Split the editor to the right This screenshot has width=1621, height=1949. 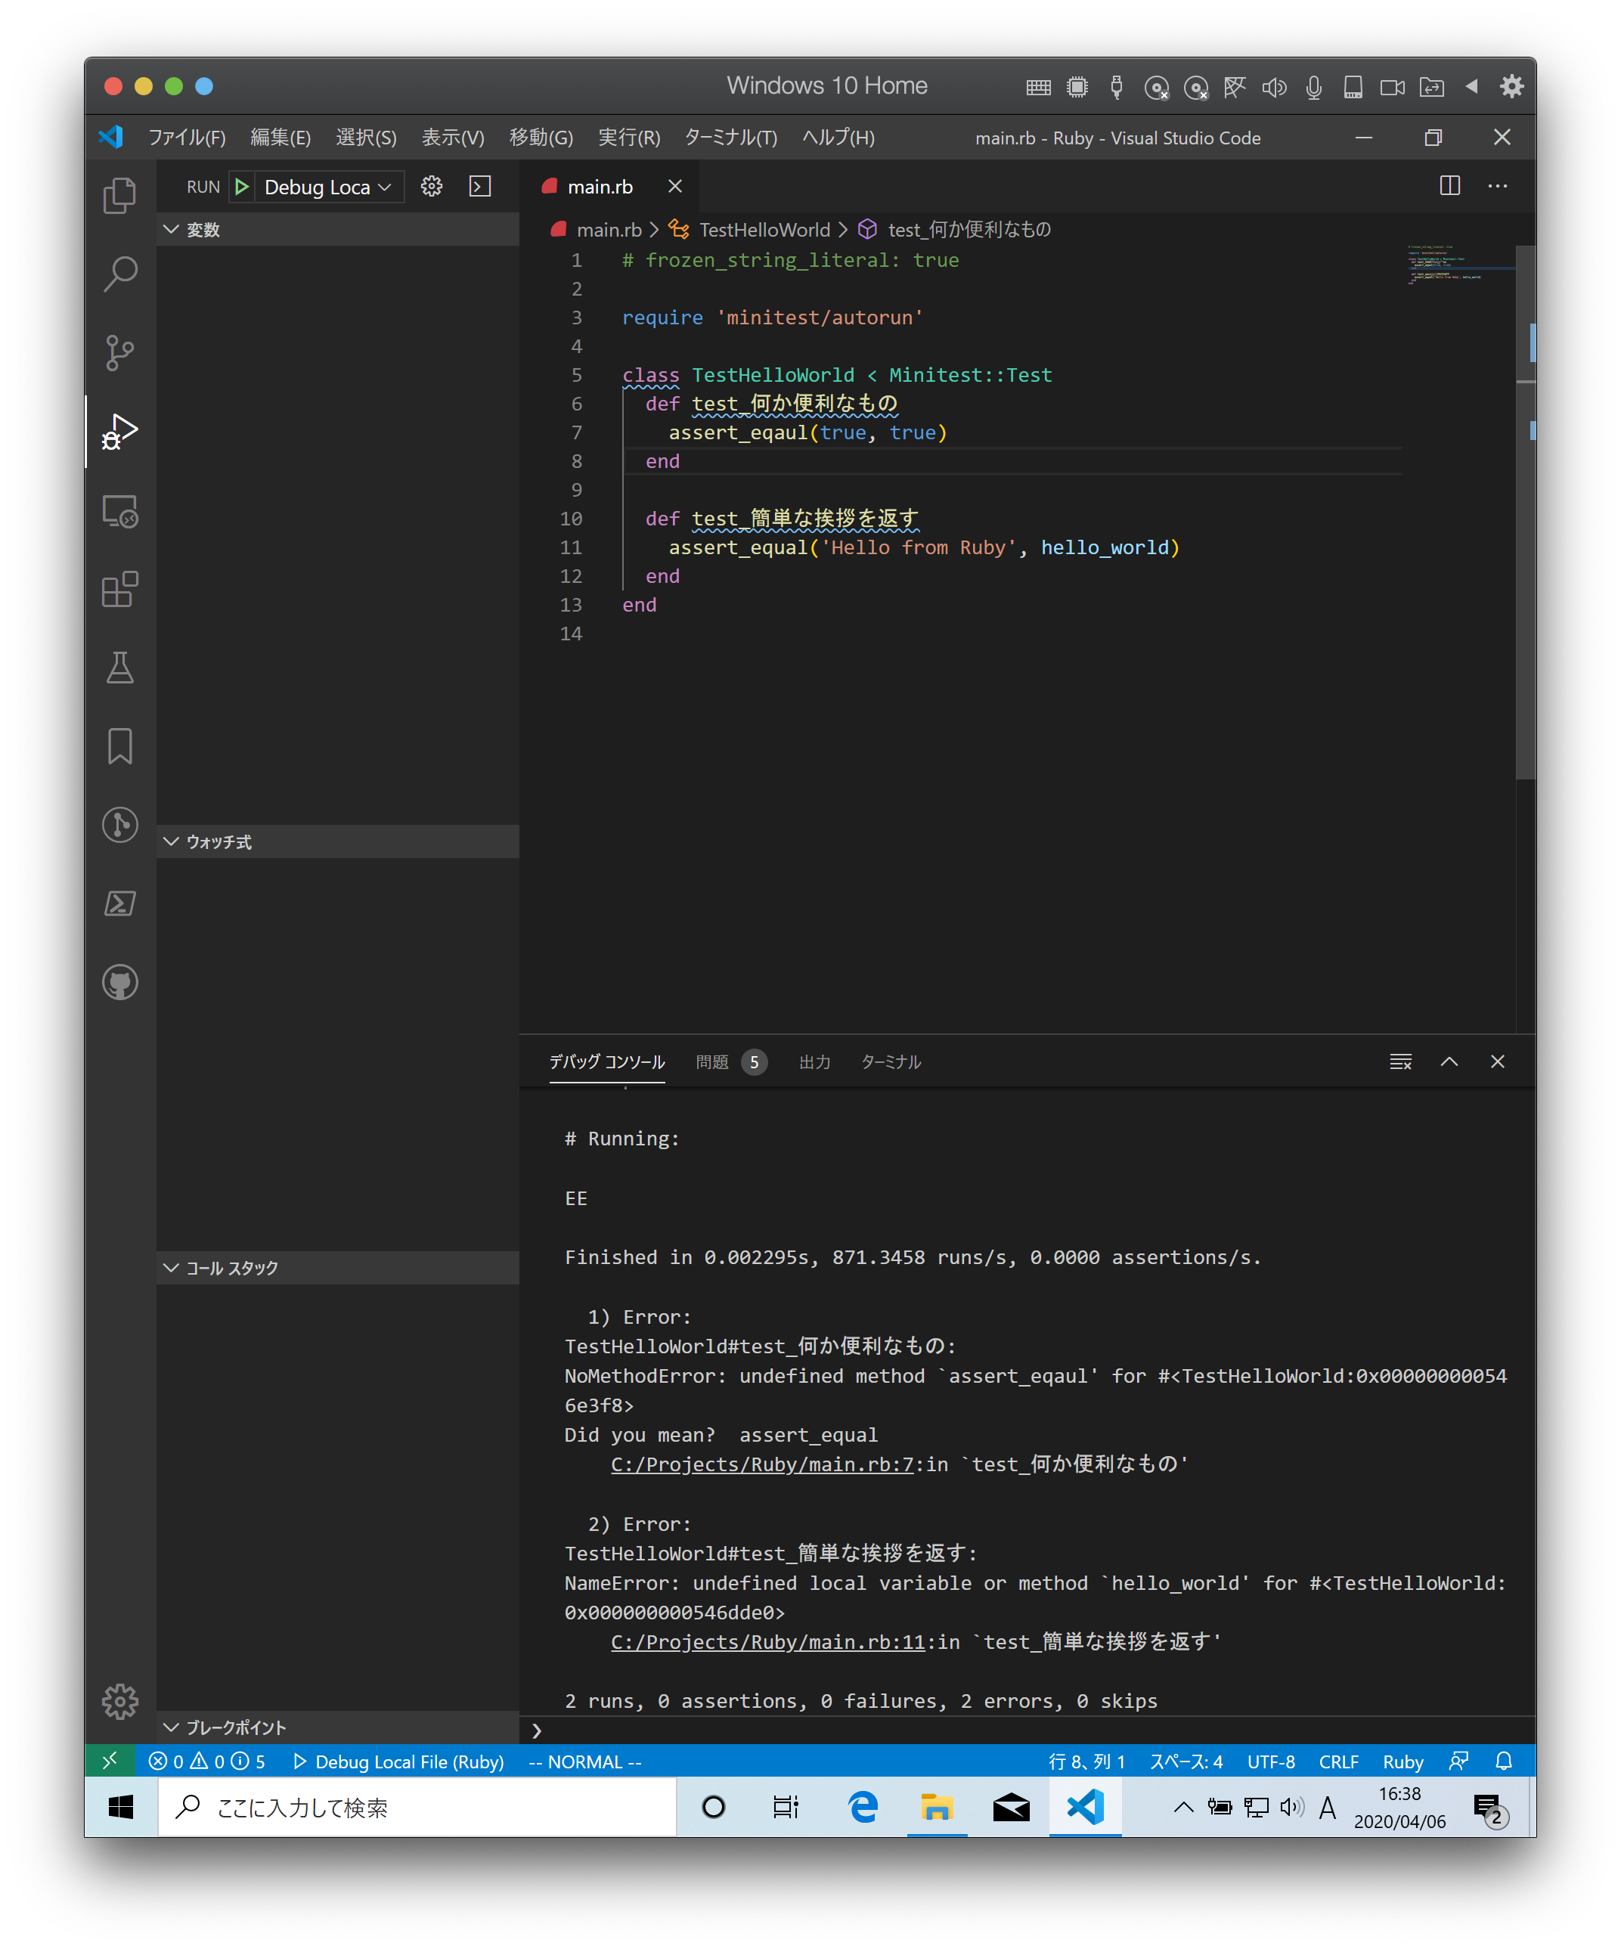click(x=1449, y=186)
